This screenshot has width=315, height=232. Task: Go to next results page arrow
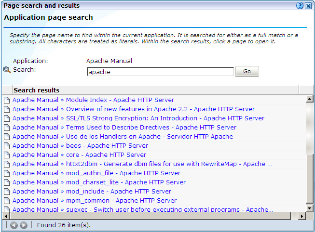[24, 225]
